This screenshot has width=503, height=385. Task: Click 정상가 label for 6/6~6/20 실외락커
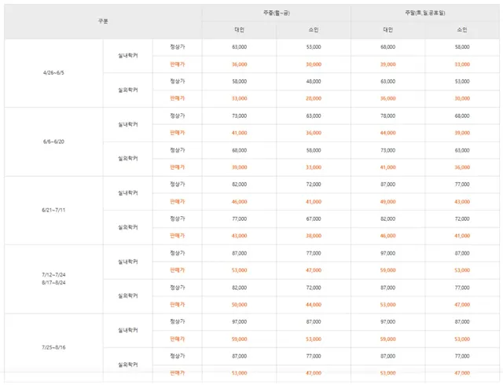click(177, 150)
